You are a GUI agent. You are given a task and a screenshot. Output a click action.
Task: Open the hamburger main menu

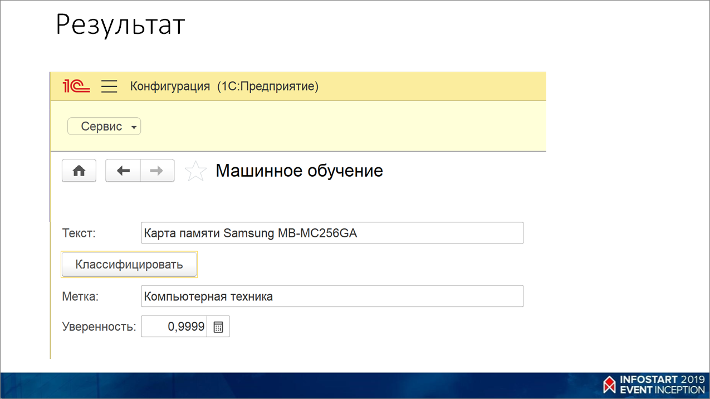click(x=109, y=86)
